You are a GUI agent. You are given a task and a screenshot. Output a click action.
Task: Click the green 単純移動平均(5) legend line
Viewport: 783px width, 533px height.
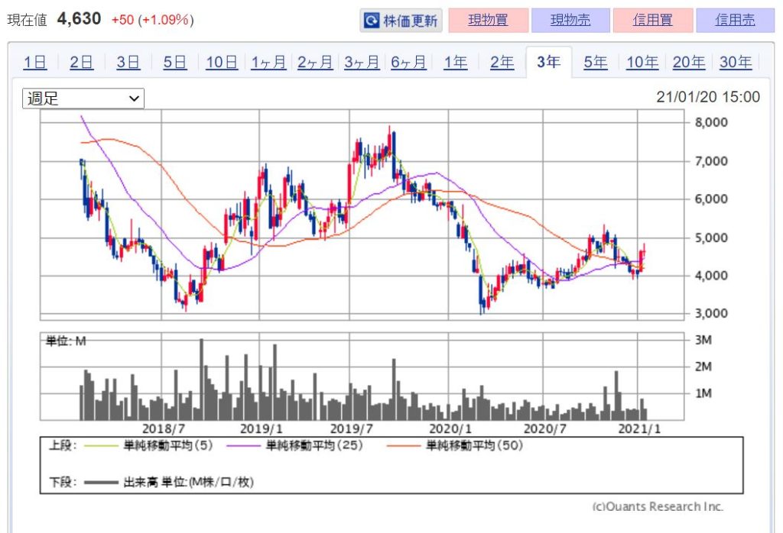[x=101, y=446]
